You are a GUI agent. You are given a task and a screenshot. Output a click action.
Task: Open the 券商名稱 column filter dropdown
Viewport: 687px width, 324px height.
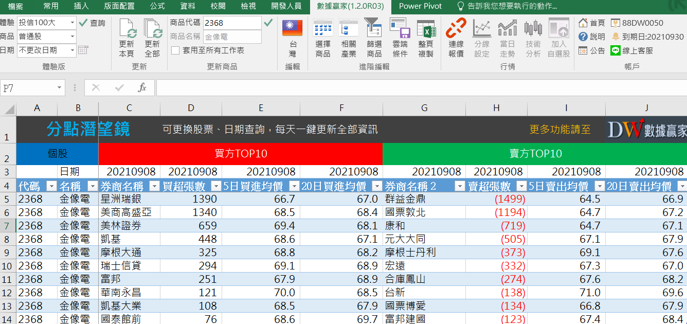154,186
